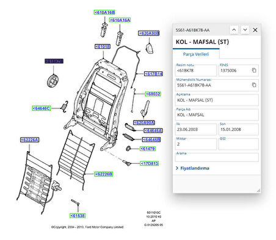Image resolution: width=276 pixels, height=240 pixels.
Task: Select part label <610A16A
Action: tap(120, 20)
